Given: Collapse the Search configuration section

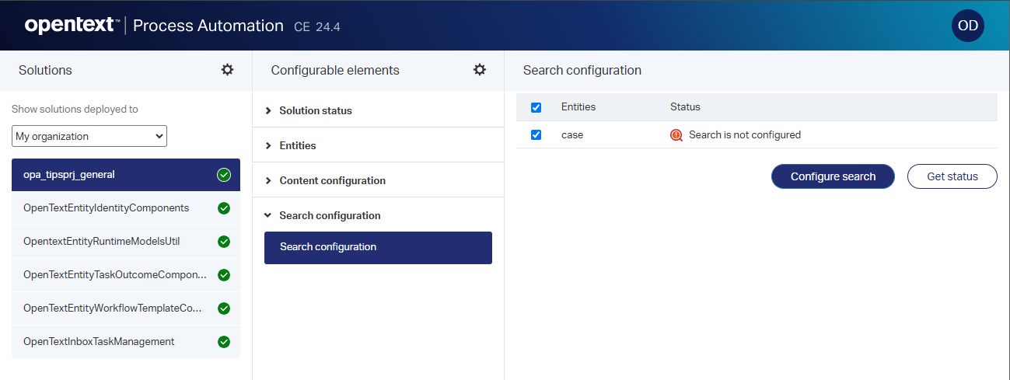Looking at the screenshot, I should [x=330, y=216].
